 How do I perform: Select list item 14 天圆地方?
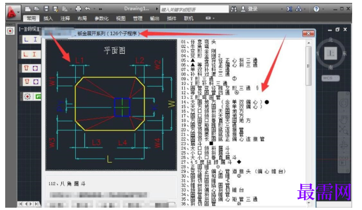click(224, 102)
